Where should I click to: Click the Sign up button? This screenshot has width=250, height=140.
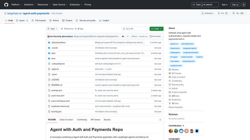(x=235, y=5)
